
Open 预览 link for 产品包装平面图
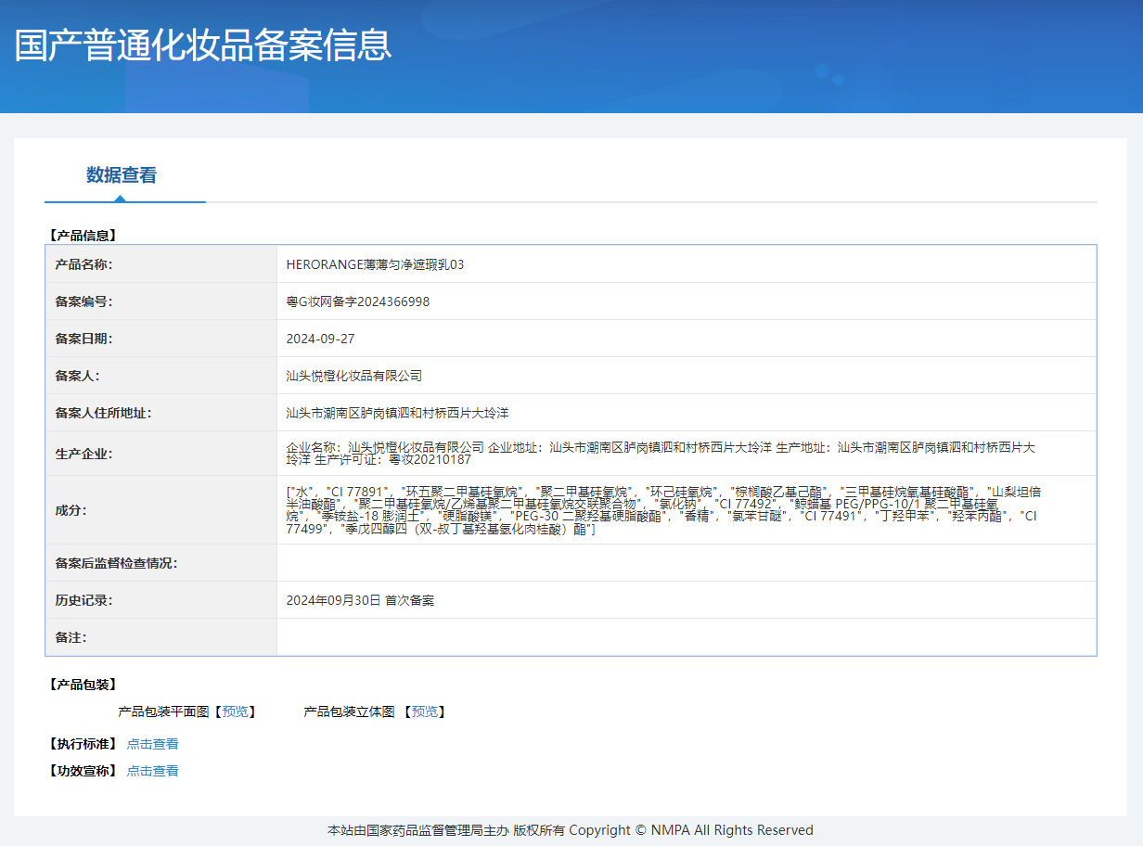[236, 711]
